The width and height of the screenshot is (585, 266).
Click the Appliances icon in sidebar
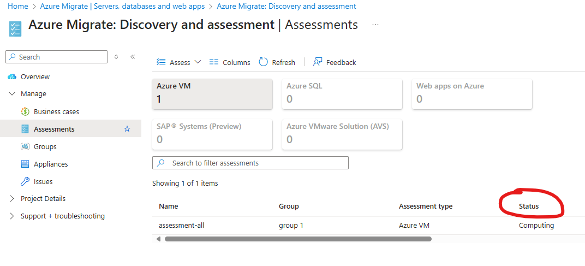pos(25,164)
